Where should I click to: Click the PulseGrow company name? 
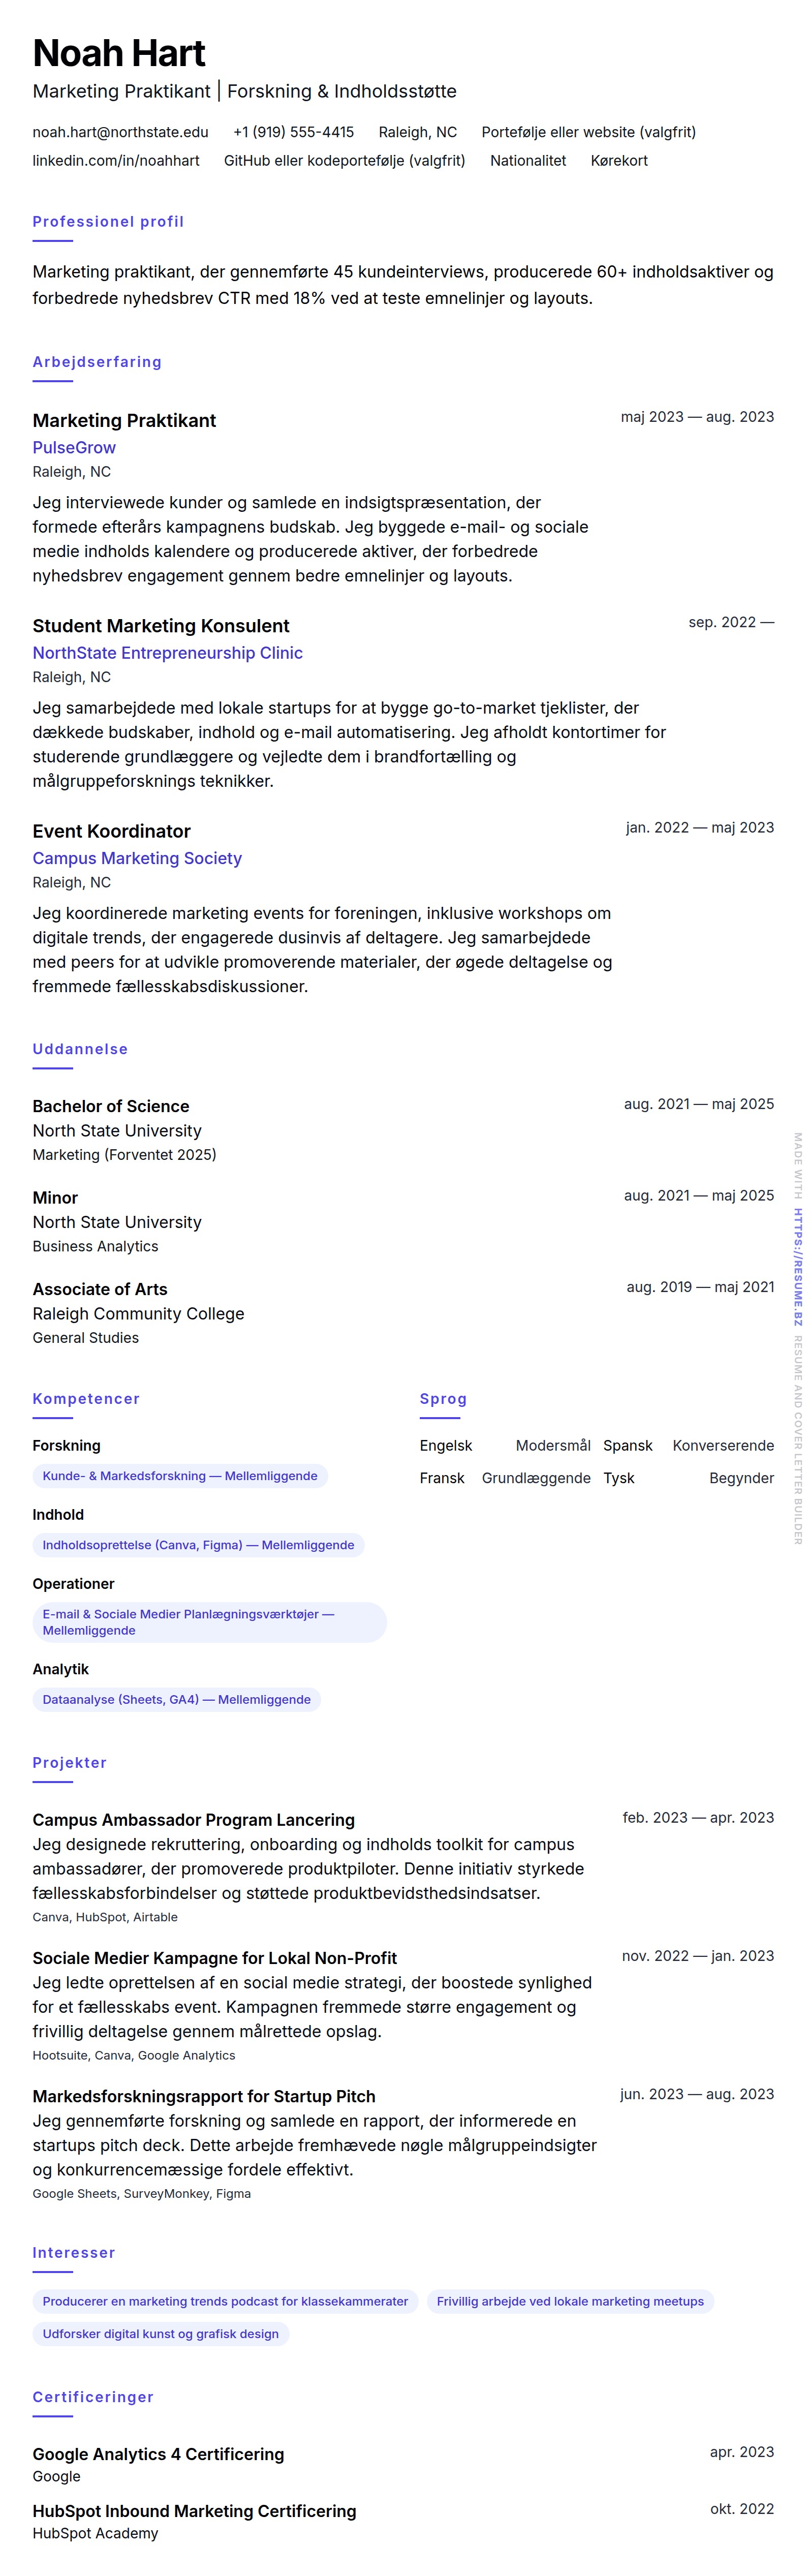[x=74, y=447]
